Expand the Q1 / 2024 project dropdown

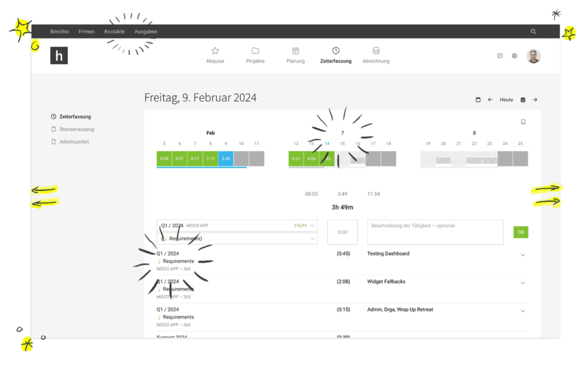tap(237, 226)
